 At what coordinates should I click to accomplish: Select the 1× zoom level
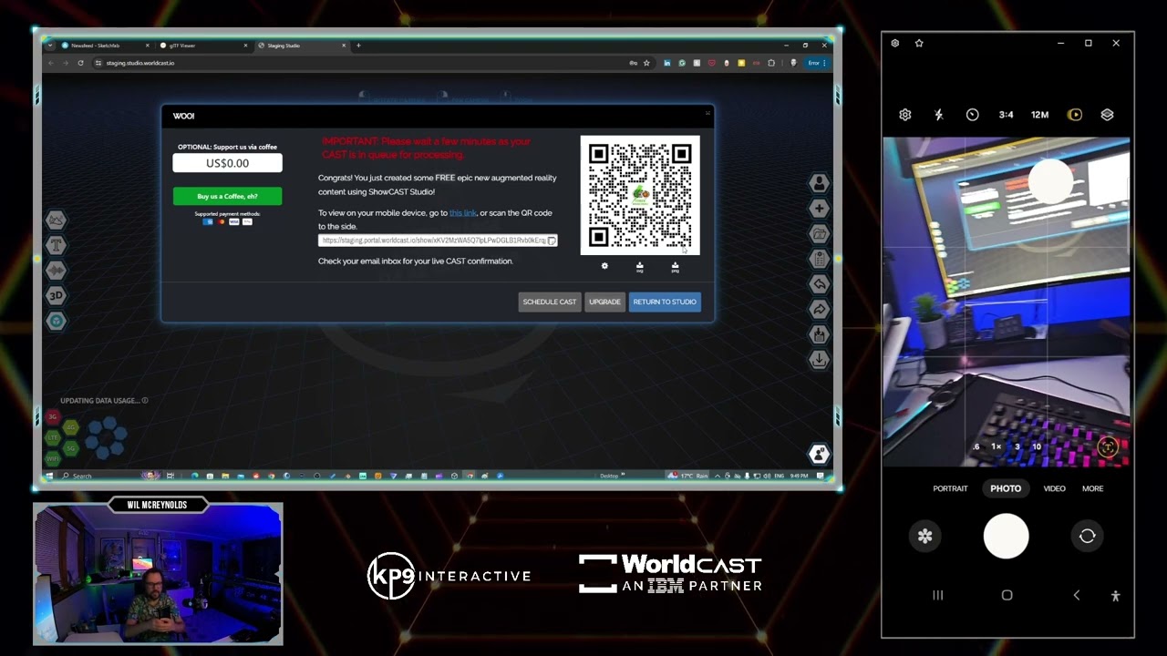[997, 446]
